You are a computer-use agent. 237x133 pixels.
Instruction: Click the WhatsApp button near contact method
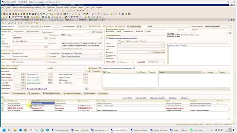click(x=97, y=32)
